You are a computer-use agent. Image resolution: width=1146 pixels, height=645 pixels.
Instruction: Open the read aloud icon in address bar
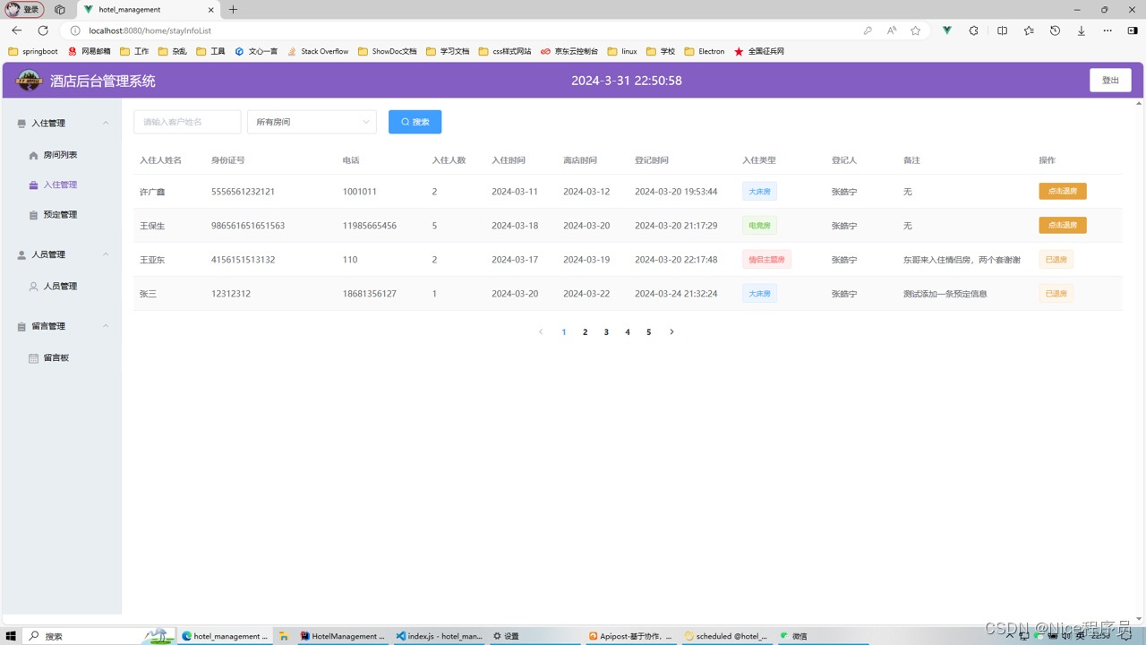click(x=892, y=30)
